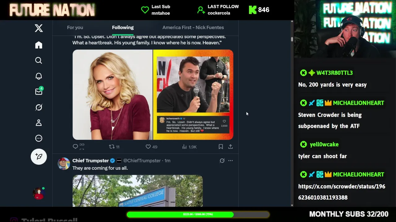Click the scrollbar up arrow

click(x=292, y=22)
